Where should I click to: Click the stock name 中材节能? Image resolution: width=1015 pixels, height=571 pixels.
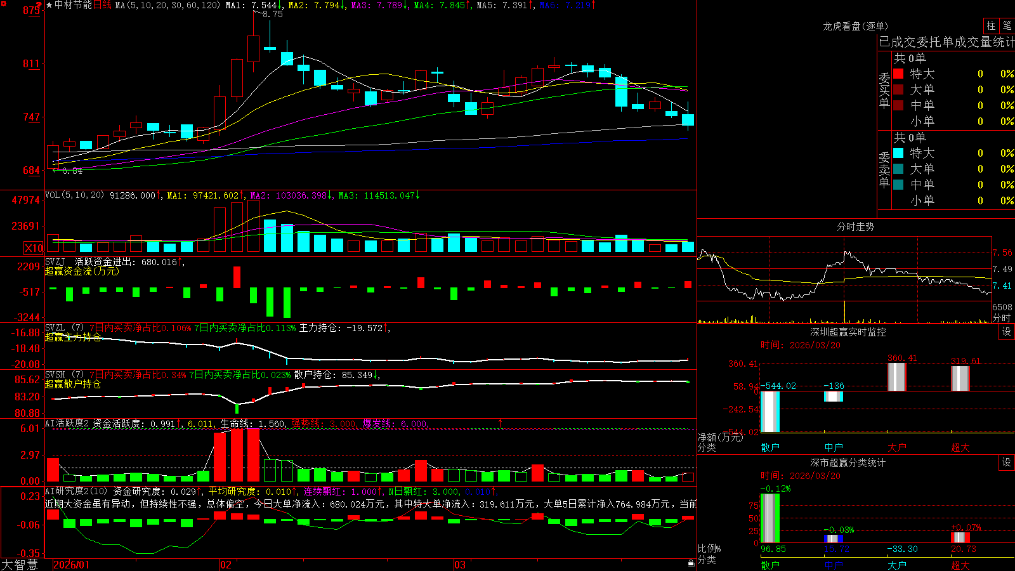[x=73, y=5]
